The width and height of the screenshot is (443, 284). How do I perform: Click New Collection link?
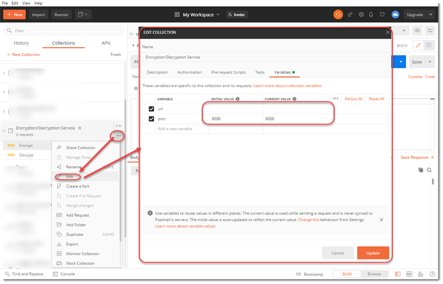(x=23, y=55)
